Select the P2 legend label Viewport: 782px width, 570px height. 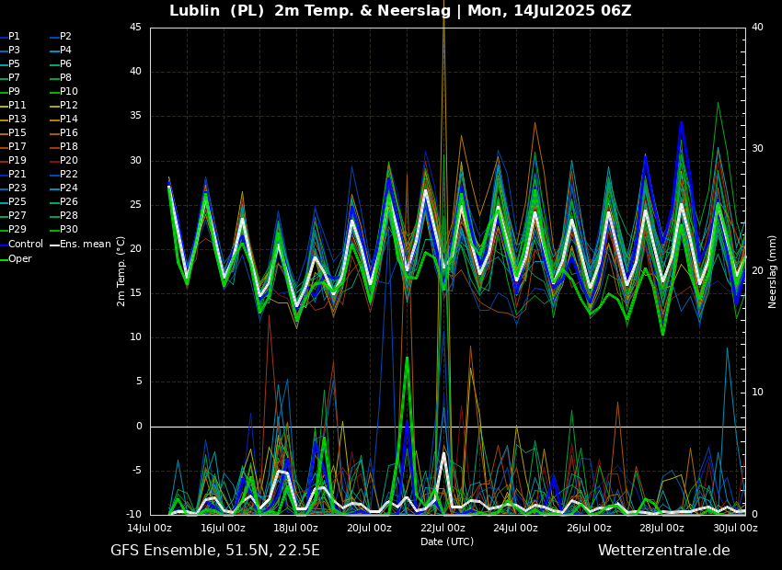click(x=65, y=37)
